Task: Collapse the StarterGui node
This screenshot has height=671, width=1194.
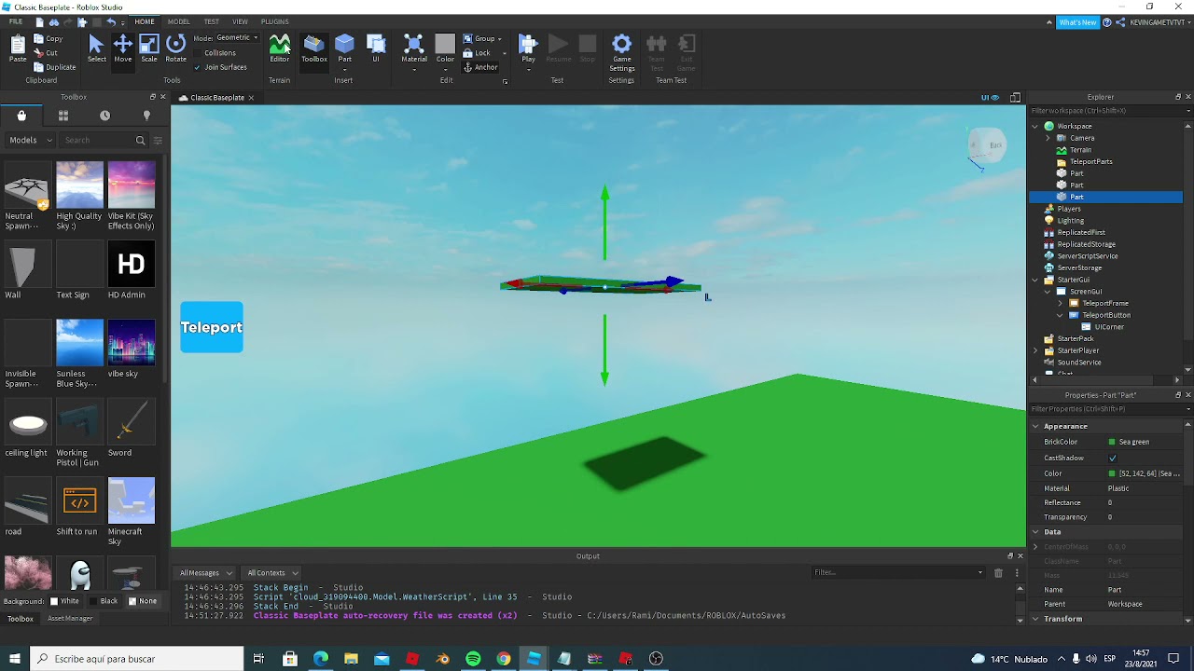Action: click(x=1035, y=280)
